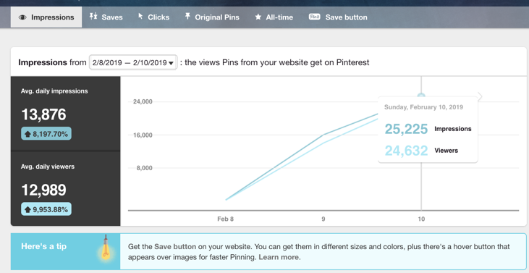Click the 13,876 avg daily impressions value

tap(44, 114)
